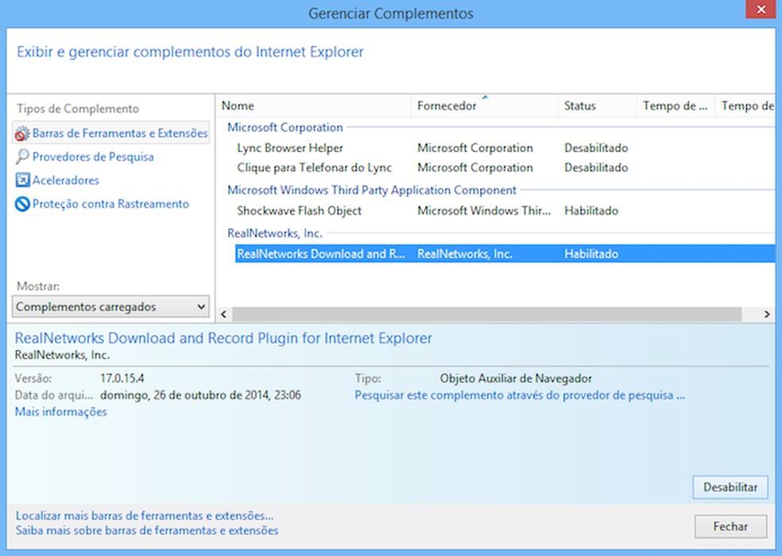
Task: Open the Mais informações link
Action: 59,412
